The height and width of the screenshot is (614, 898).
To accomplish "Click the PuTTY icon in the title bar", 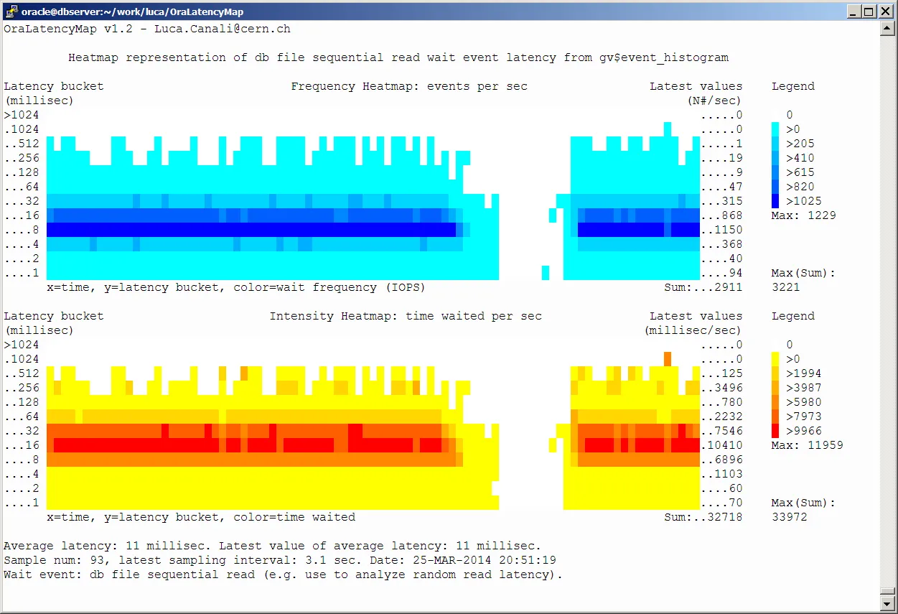I will pyautogui.click(x=11, y=11).
